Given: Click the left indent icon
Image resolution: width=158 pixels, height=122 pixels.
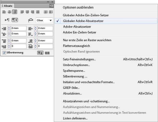Looking at the screenshot, I should click(x=4, y=29).
